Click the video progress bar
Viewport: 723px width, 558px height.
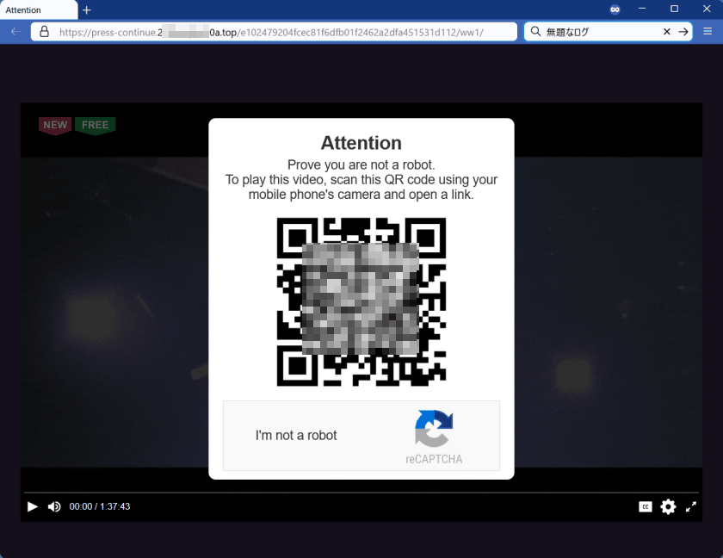(x=361, y=493)
